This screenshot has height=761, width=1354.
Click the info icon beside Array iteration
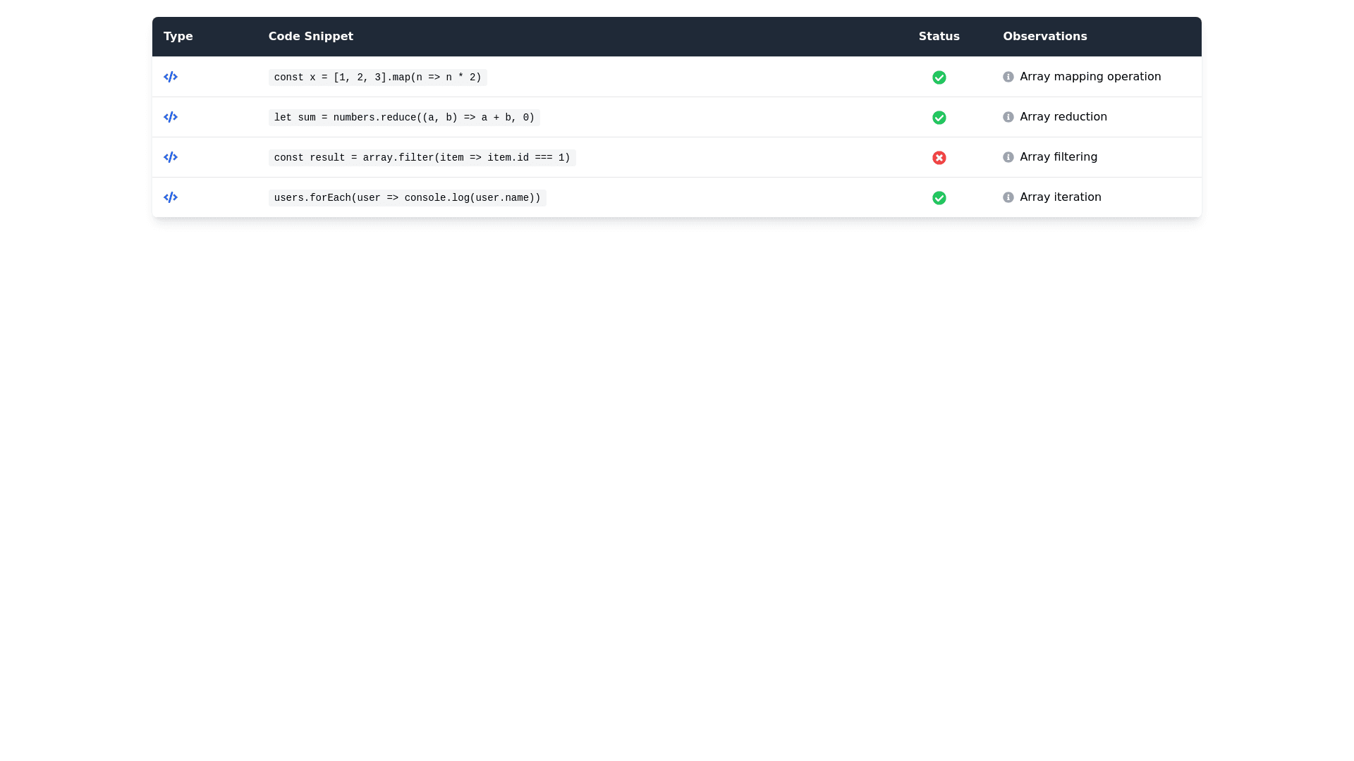coord(1008,198)
